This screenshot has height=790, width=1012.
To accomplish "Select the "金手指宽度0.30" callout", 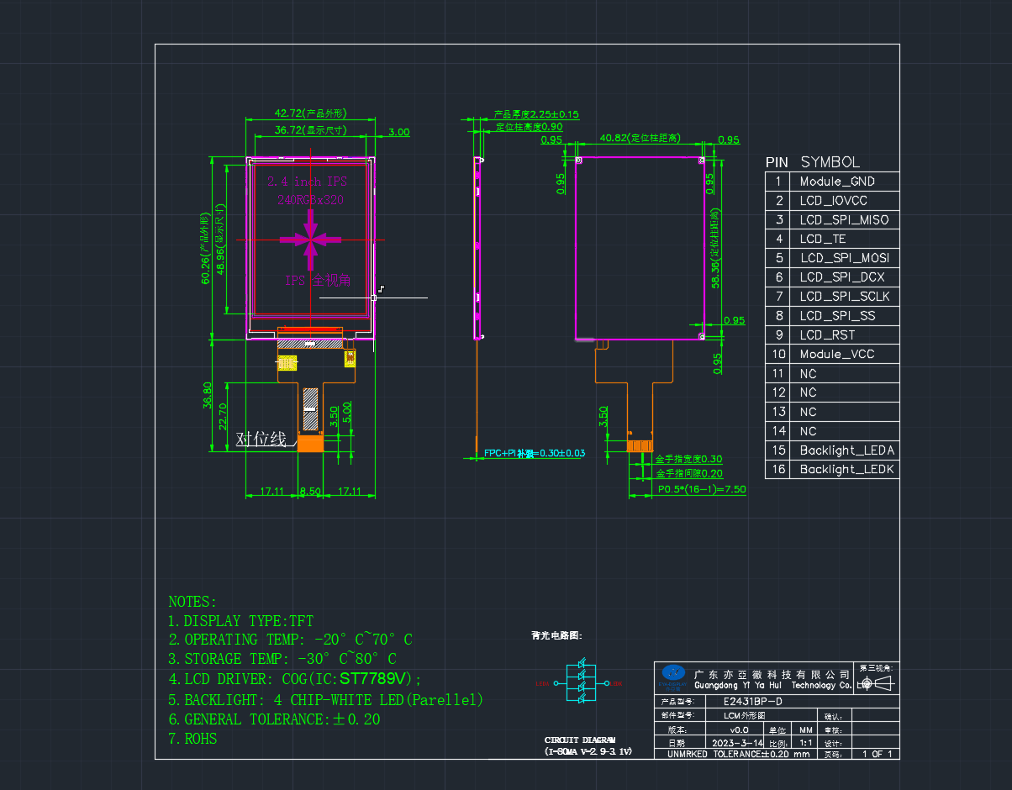I will click(688, 459).
